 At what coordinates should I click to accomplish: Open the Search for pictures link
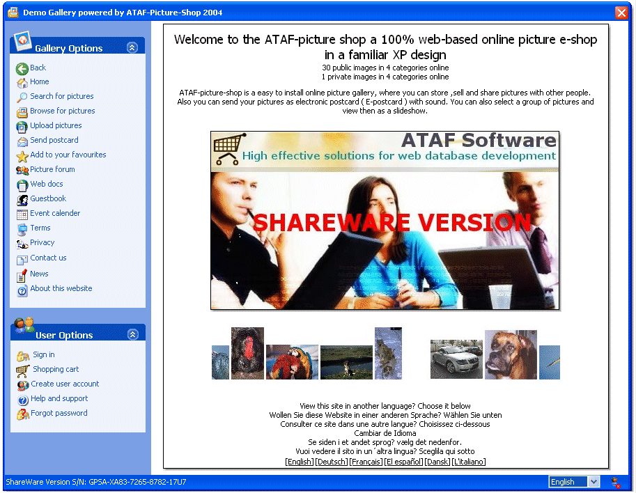(x=62, y=96)
